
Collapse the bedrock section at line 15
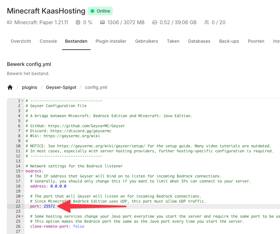22,171
